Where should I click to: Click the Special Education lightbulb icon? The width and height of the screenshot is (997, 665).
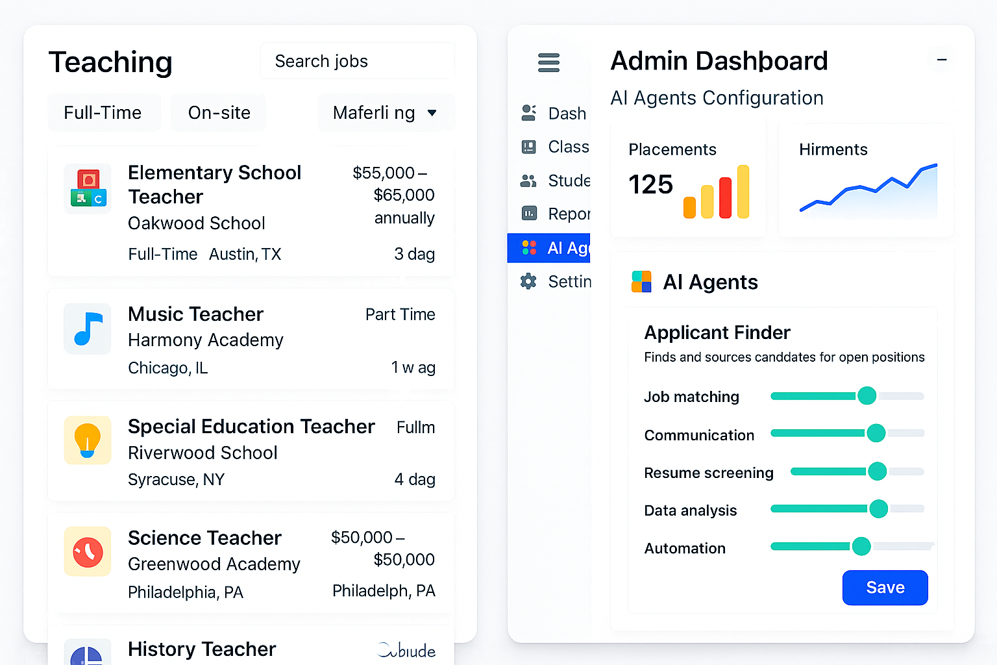(x=88, y=440)
